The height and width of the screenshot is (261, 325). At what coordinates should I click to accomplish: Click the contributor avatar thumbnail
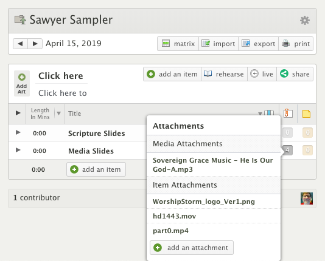pyautogui.click(x=307, y=198)
